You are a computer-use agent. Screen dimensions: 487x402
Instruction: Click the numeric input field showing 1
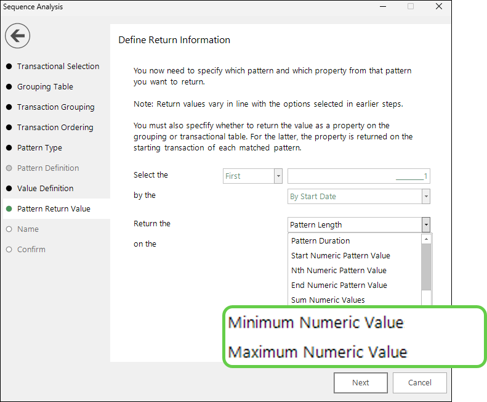[359, 176]
